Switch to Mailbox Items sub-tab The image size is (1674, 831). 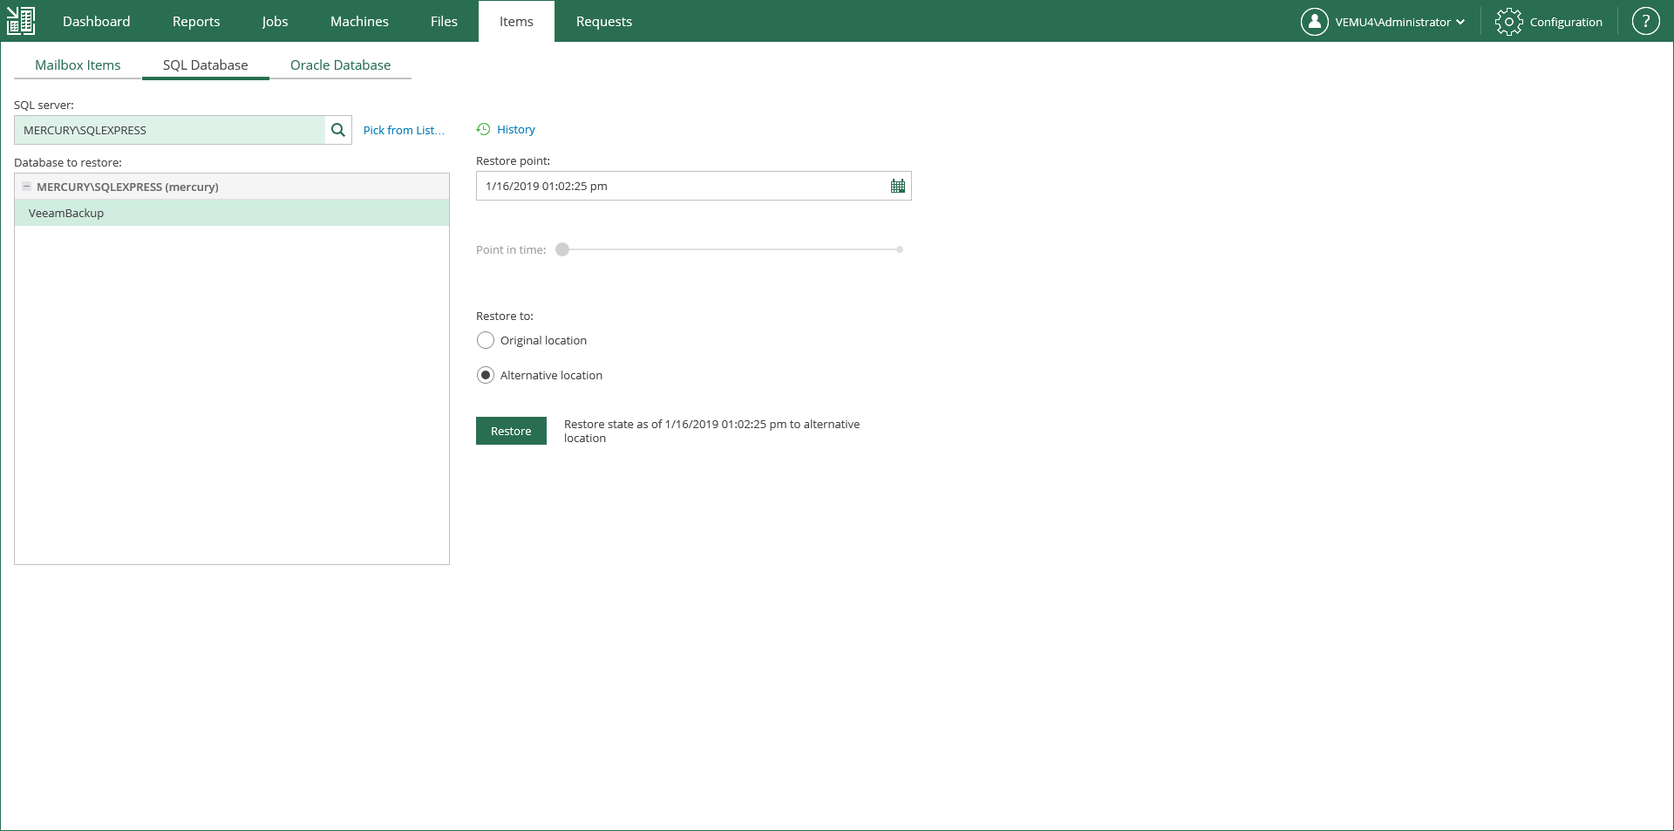tap(78, 65)
